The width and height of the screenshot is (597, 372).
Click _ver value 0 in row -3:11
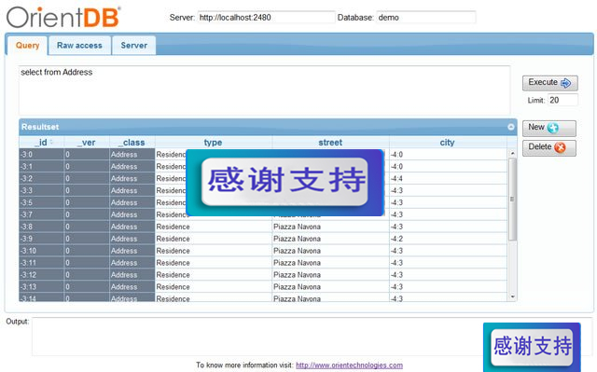pyautogui.click(x=67, y=263)
